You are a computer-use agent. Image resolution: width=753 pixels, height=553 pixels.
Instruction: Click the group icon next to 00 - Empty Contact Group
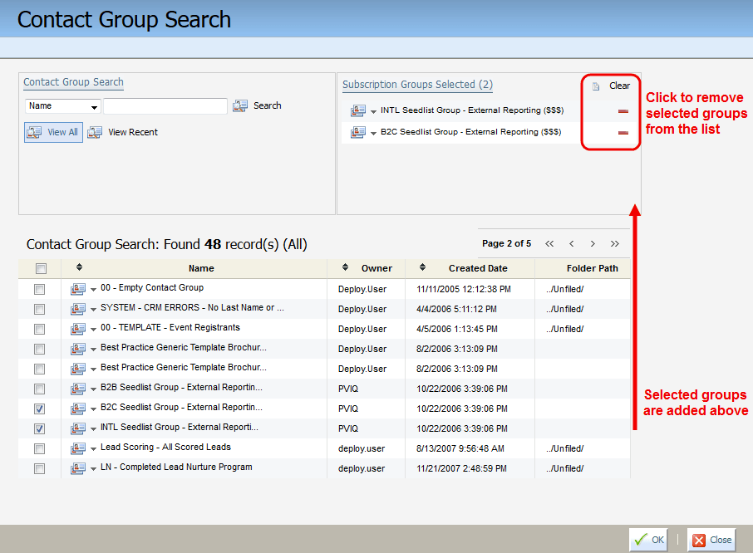(x=76, y=288)
